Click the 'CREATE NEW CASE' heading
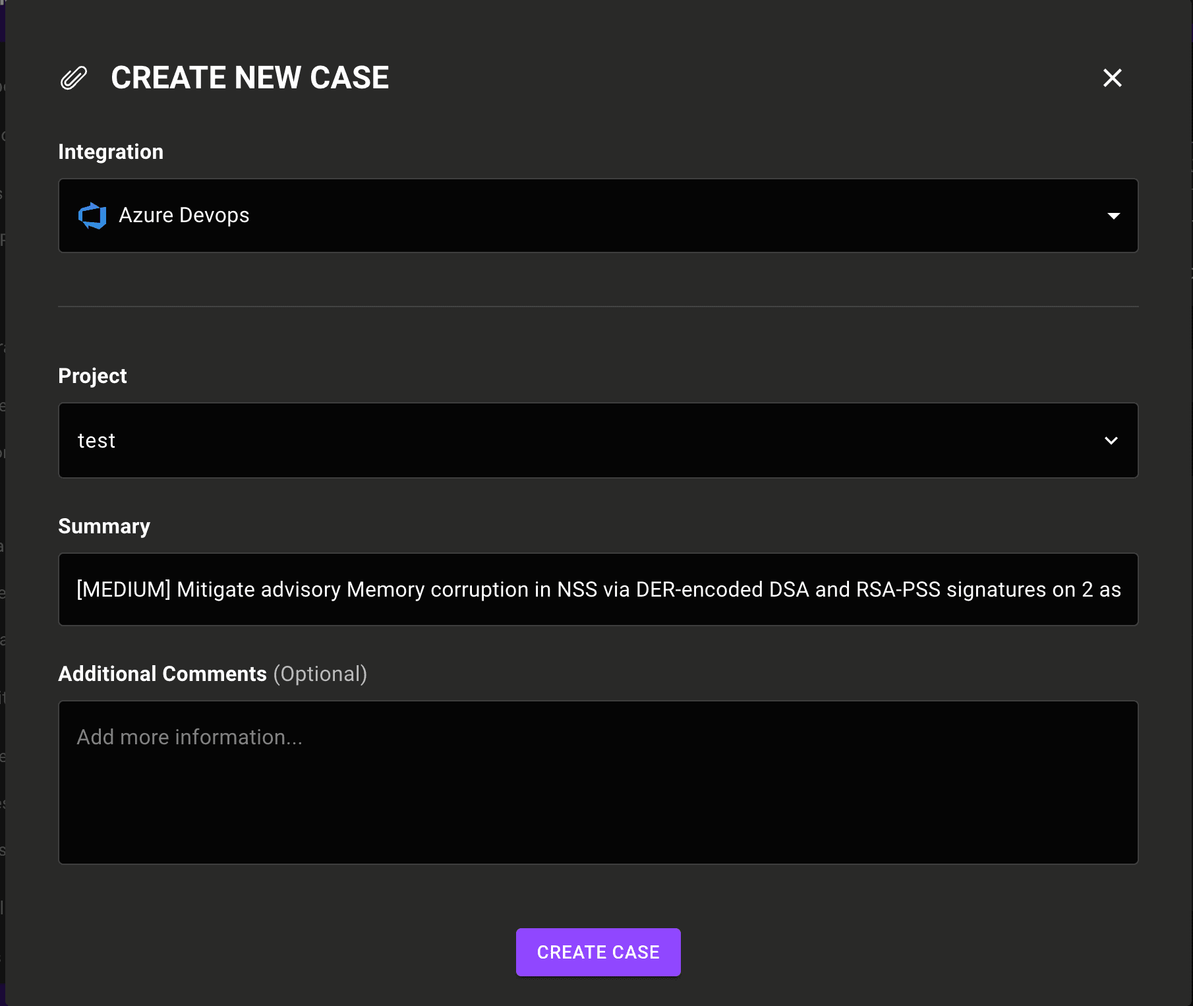Viewport: 1193px width, 1006px height. coord(250,78)
